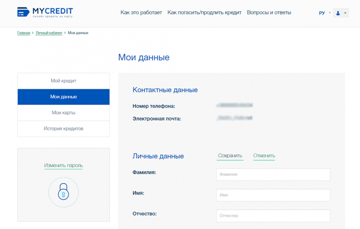Image resolution: width=360 pixels, height=229 pixels.
Task: Follow 'Личный кабинет' breadcrumb link
Action: 49,33
